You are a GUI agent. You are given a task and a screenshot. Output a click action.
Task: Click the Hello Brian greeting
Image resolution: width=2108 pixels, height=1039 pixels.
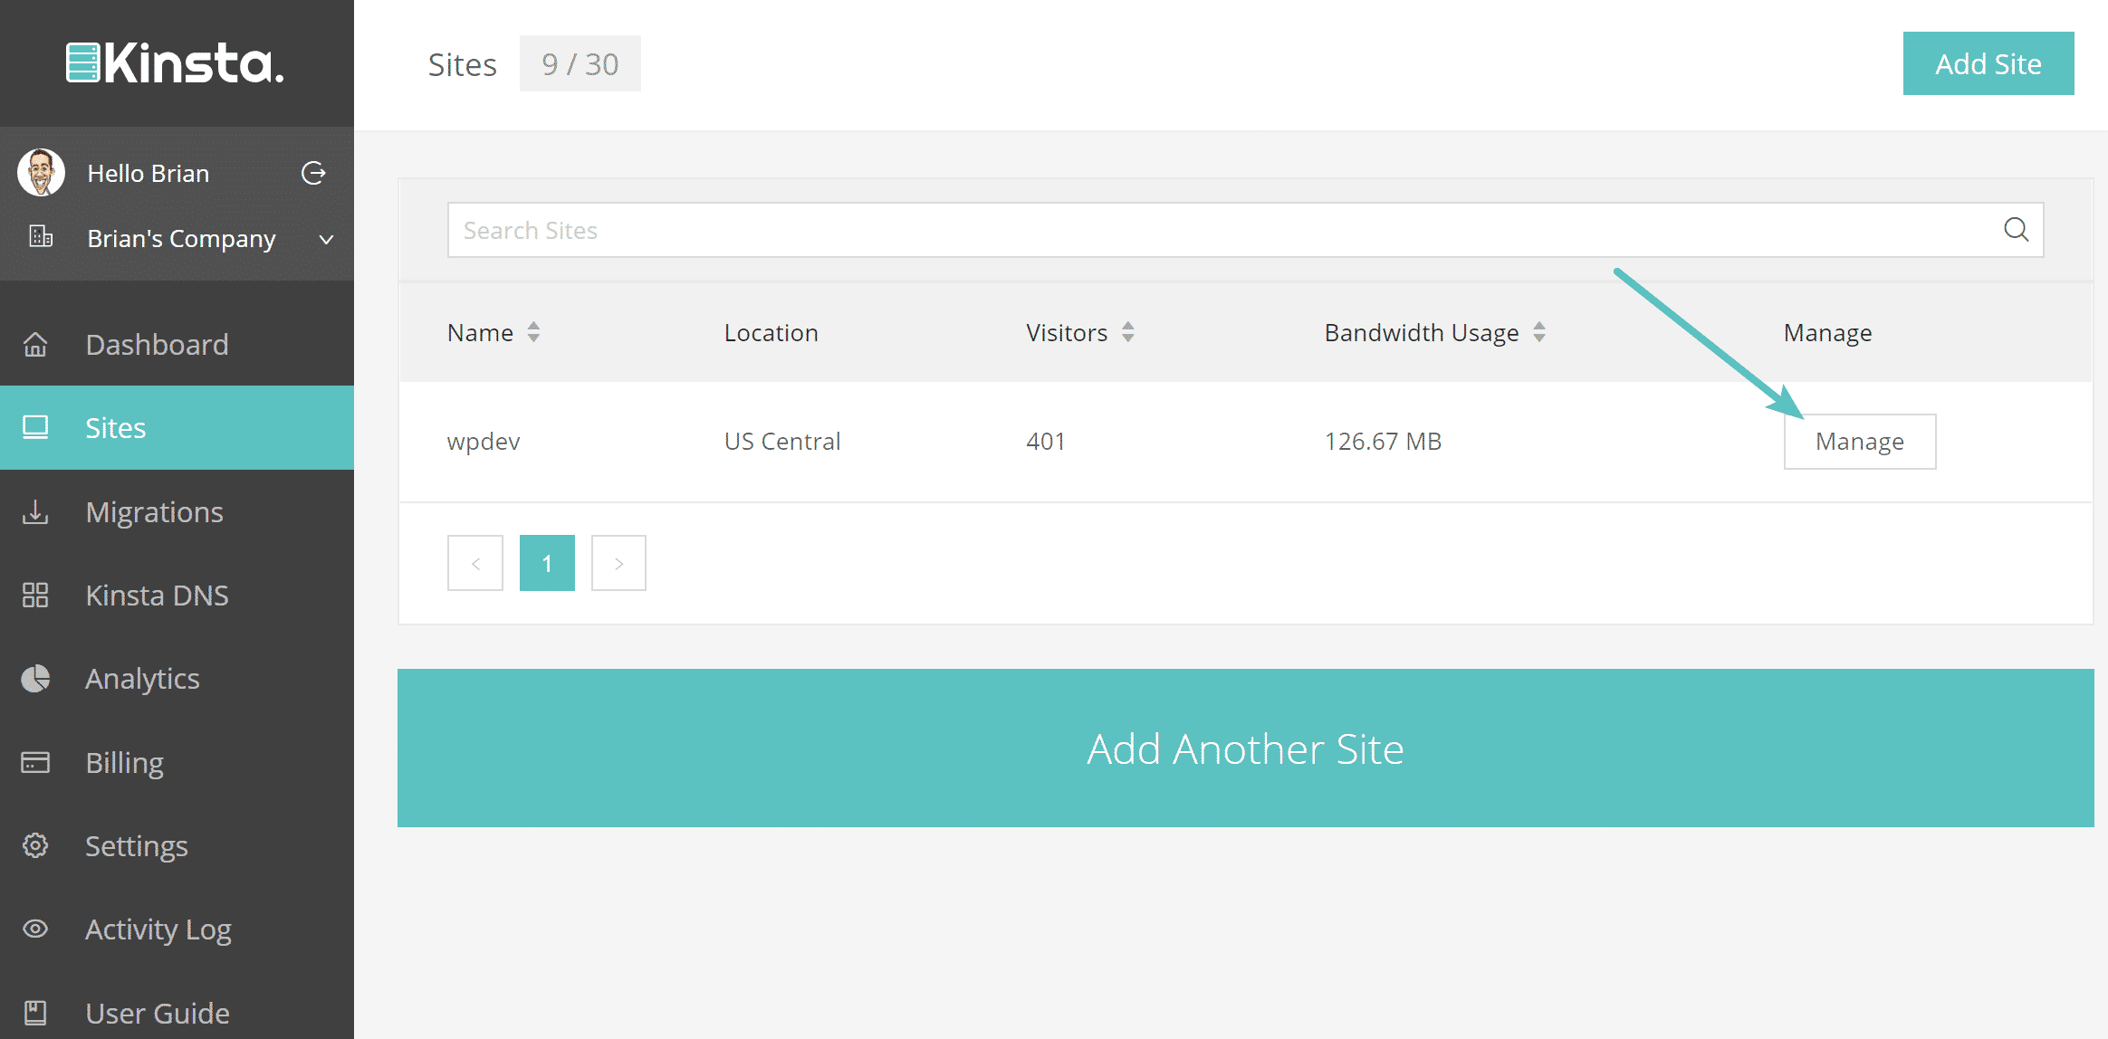click(149, 173)
